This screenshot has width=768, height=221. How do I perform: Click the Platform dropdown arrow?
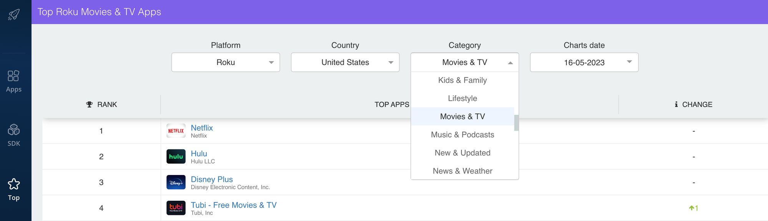point(271,62)
